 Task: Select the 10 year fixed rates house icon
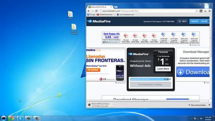point(154,36)
